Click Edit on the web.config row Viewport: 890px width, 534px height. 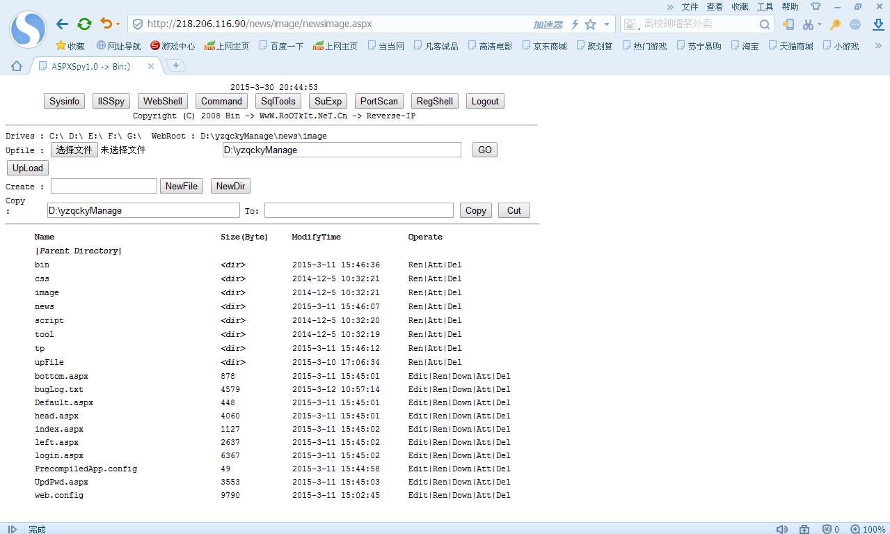[x=418, y=495]
